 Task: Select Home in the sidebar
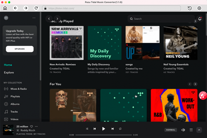[x=8, y=65]
